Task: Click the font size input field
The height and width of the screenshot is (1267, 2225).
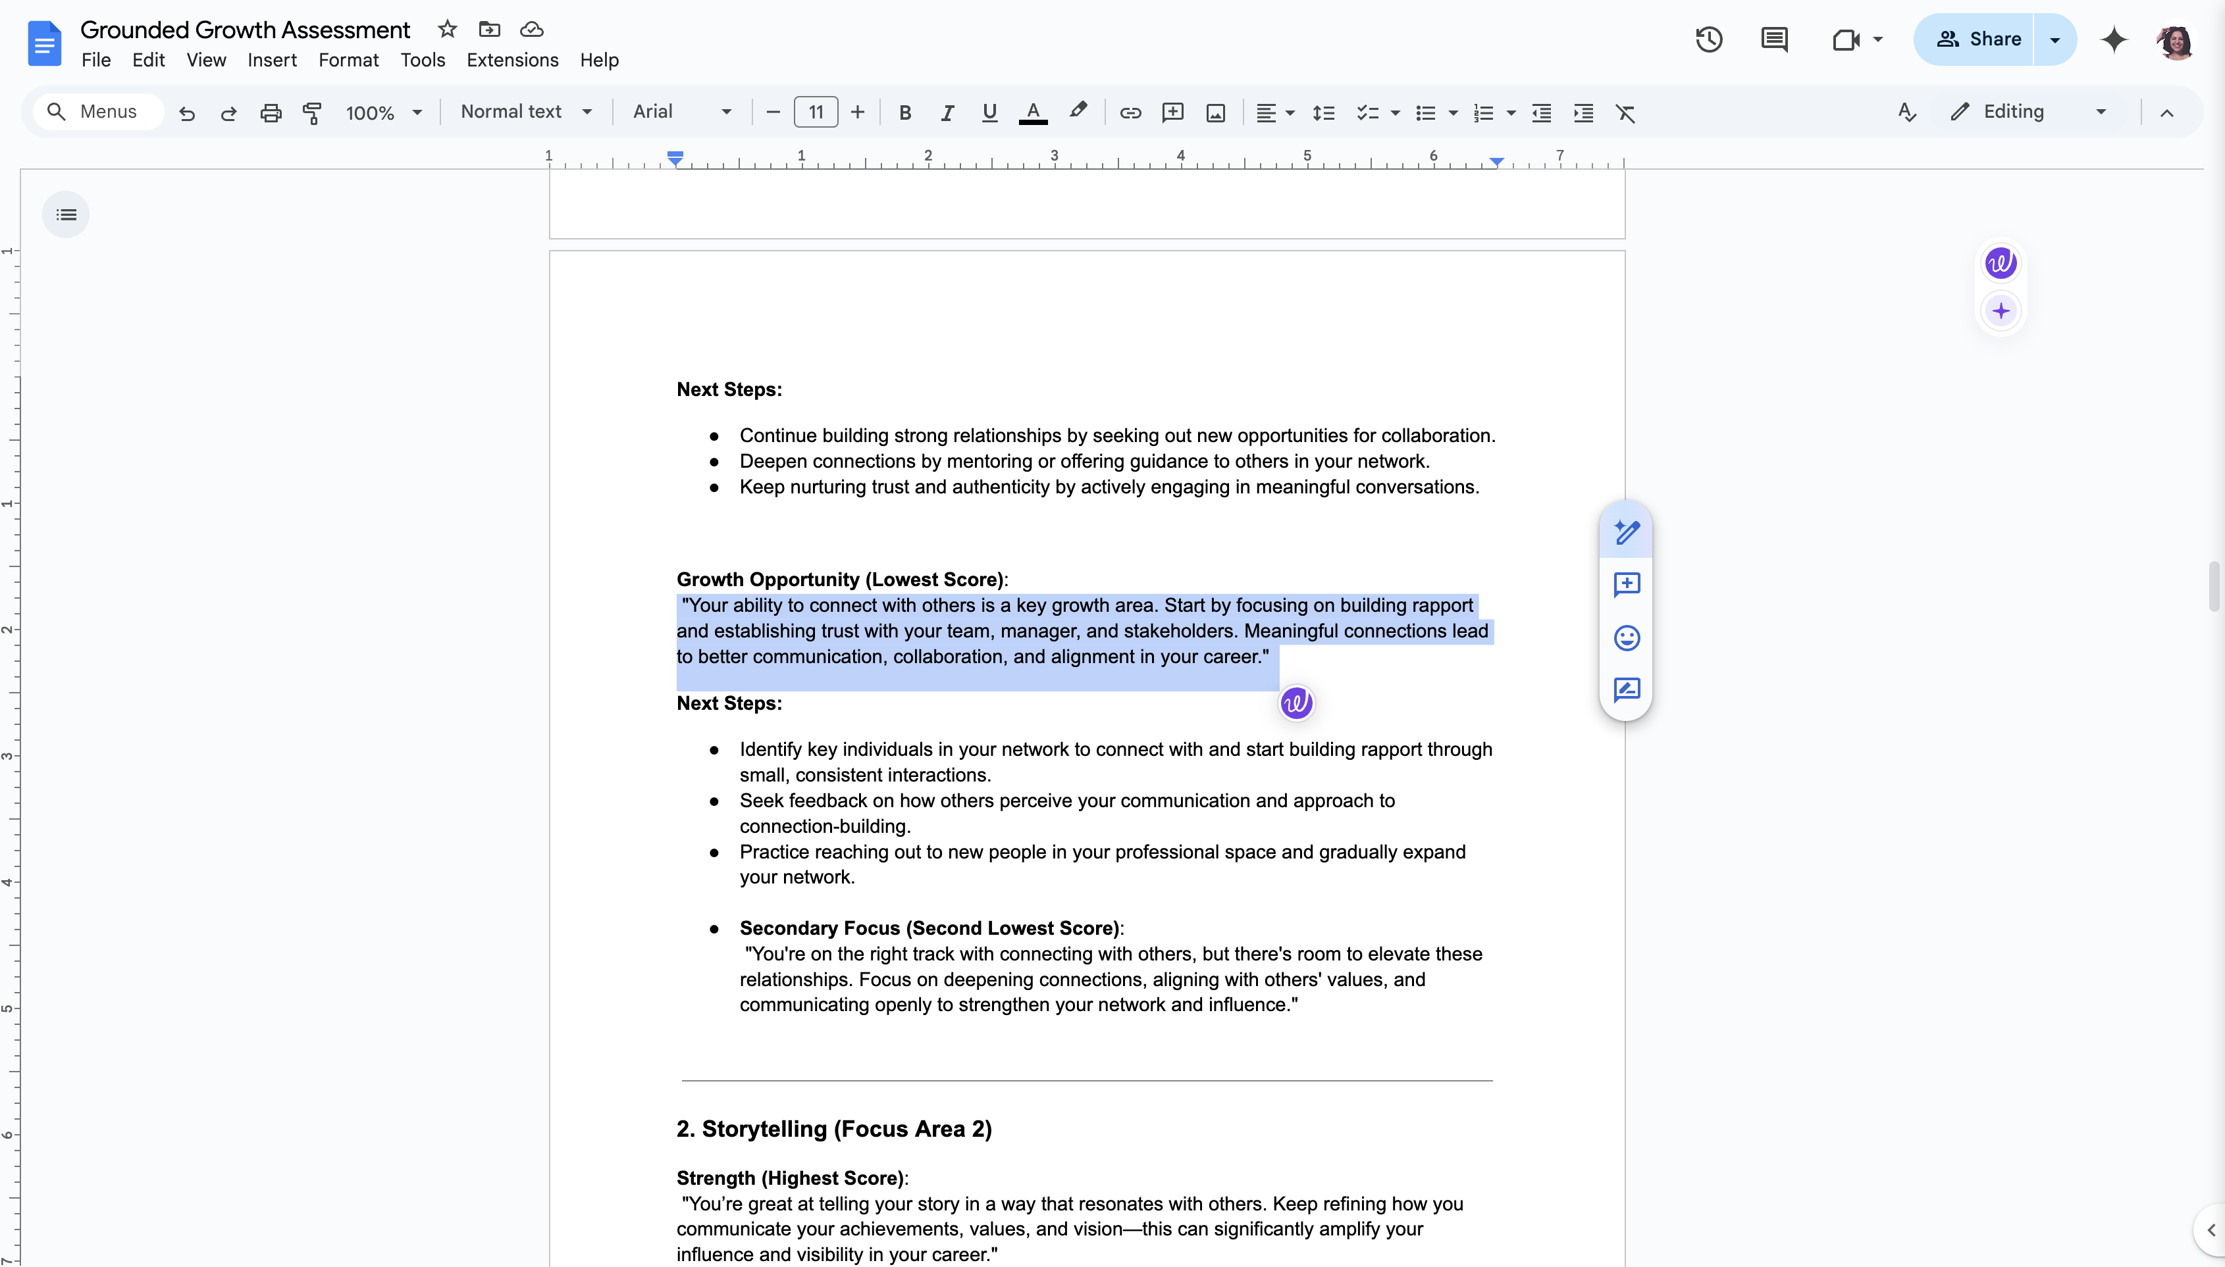Action: (816, 111)
